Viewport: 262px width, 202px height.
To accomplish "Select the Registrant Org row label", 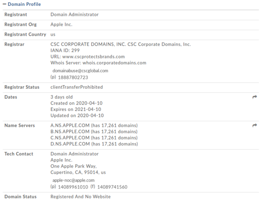I will [20, 24].
